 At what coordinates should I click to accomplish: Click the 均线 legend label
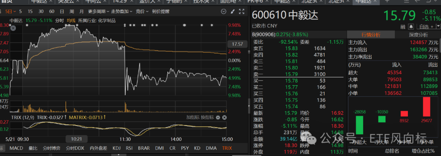coord(71,20)
